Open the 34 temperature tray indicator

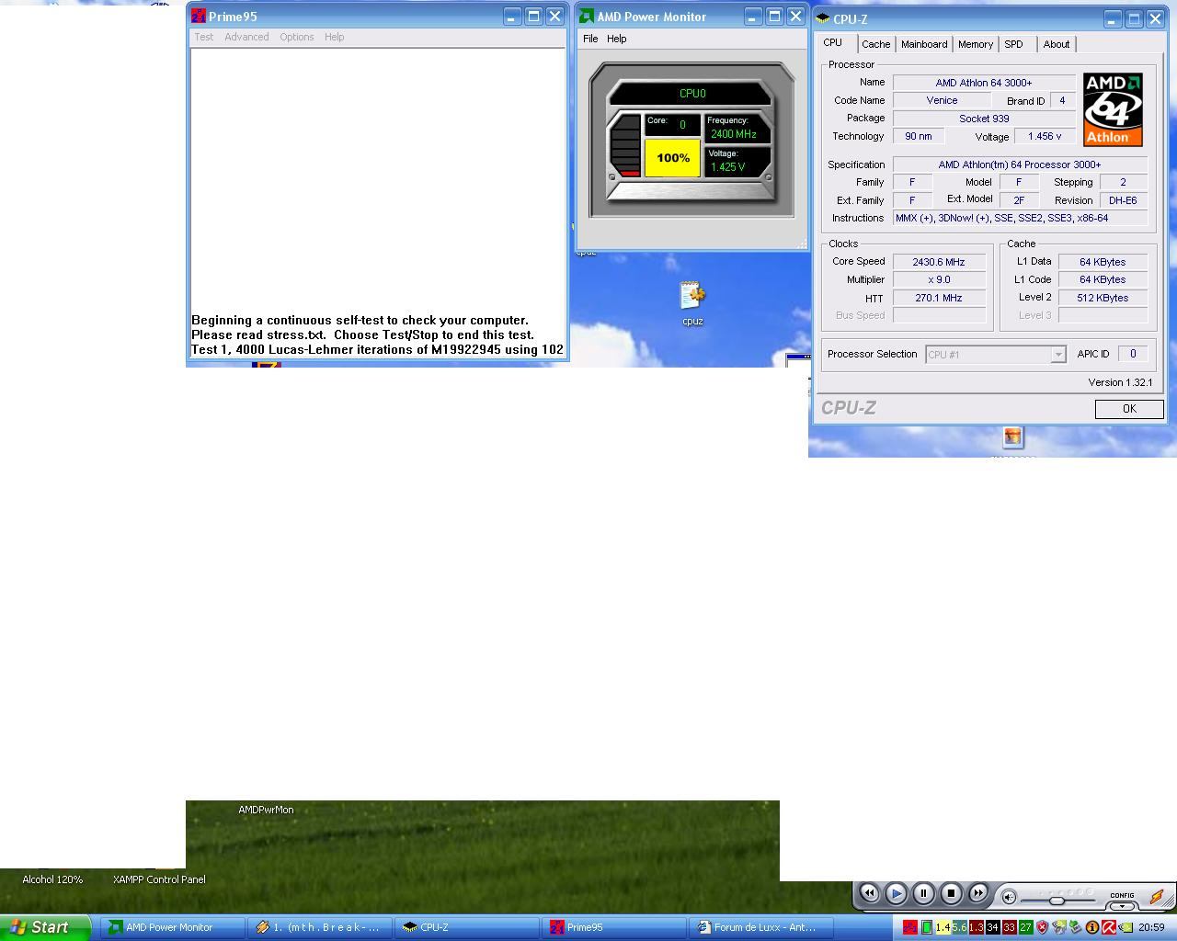tap(993, 927)
